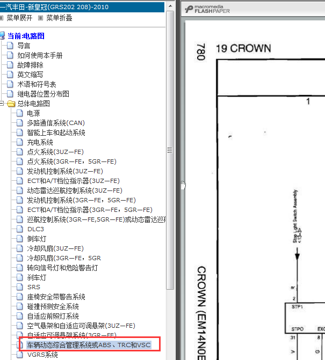Open ECT和A/T档位指示器(3GR—FE，5GR—FE) entry
Viewport: 325px width, 360px height.
(90, 210)
